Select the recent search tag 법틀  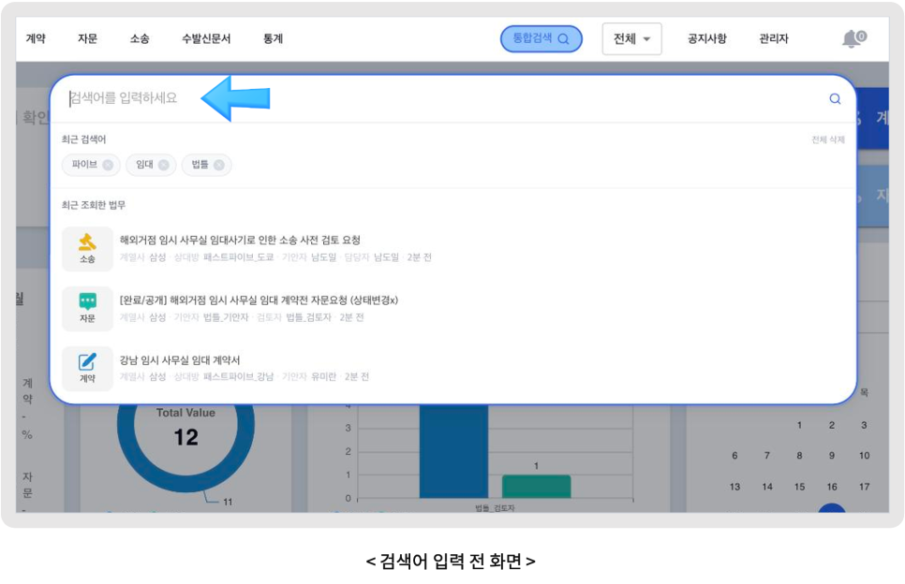coord(200,165)
